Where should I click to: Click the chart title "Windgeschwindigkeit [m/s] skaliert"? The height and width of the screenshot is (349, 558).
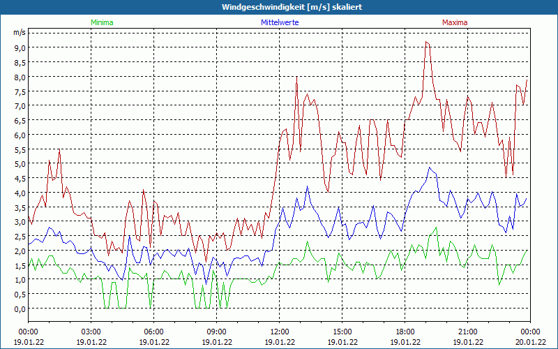point(292,7)
